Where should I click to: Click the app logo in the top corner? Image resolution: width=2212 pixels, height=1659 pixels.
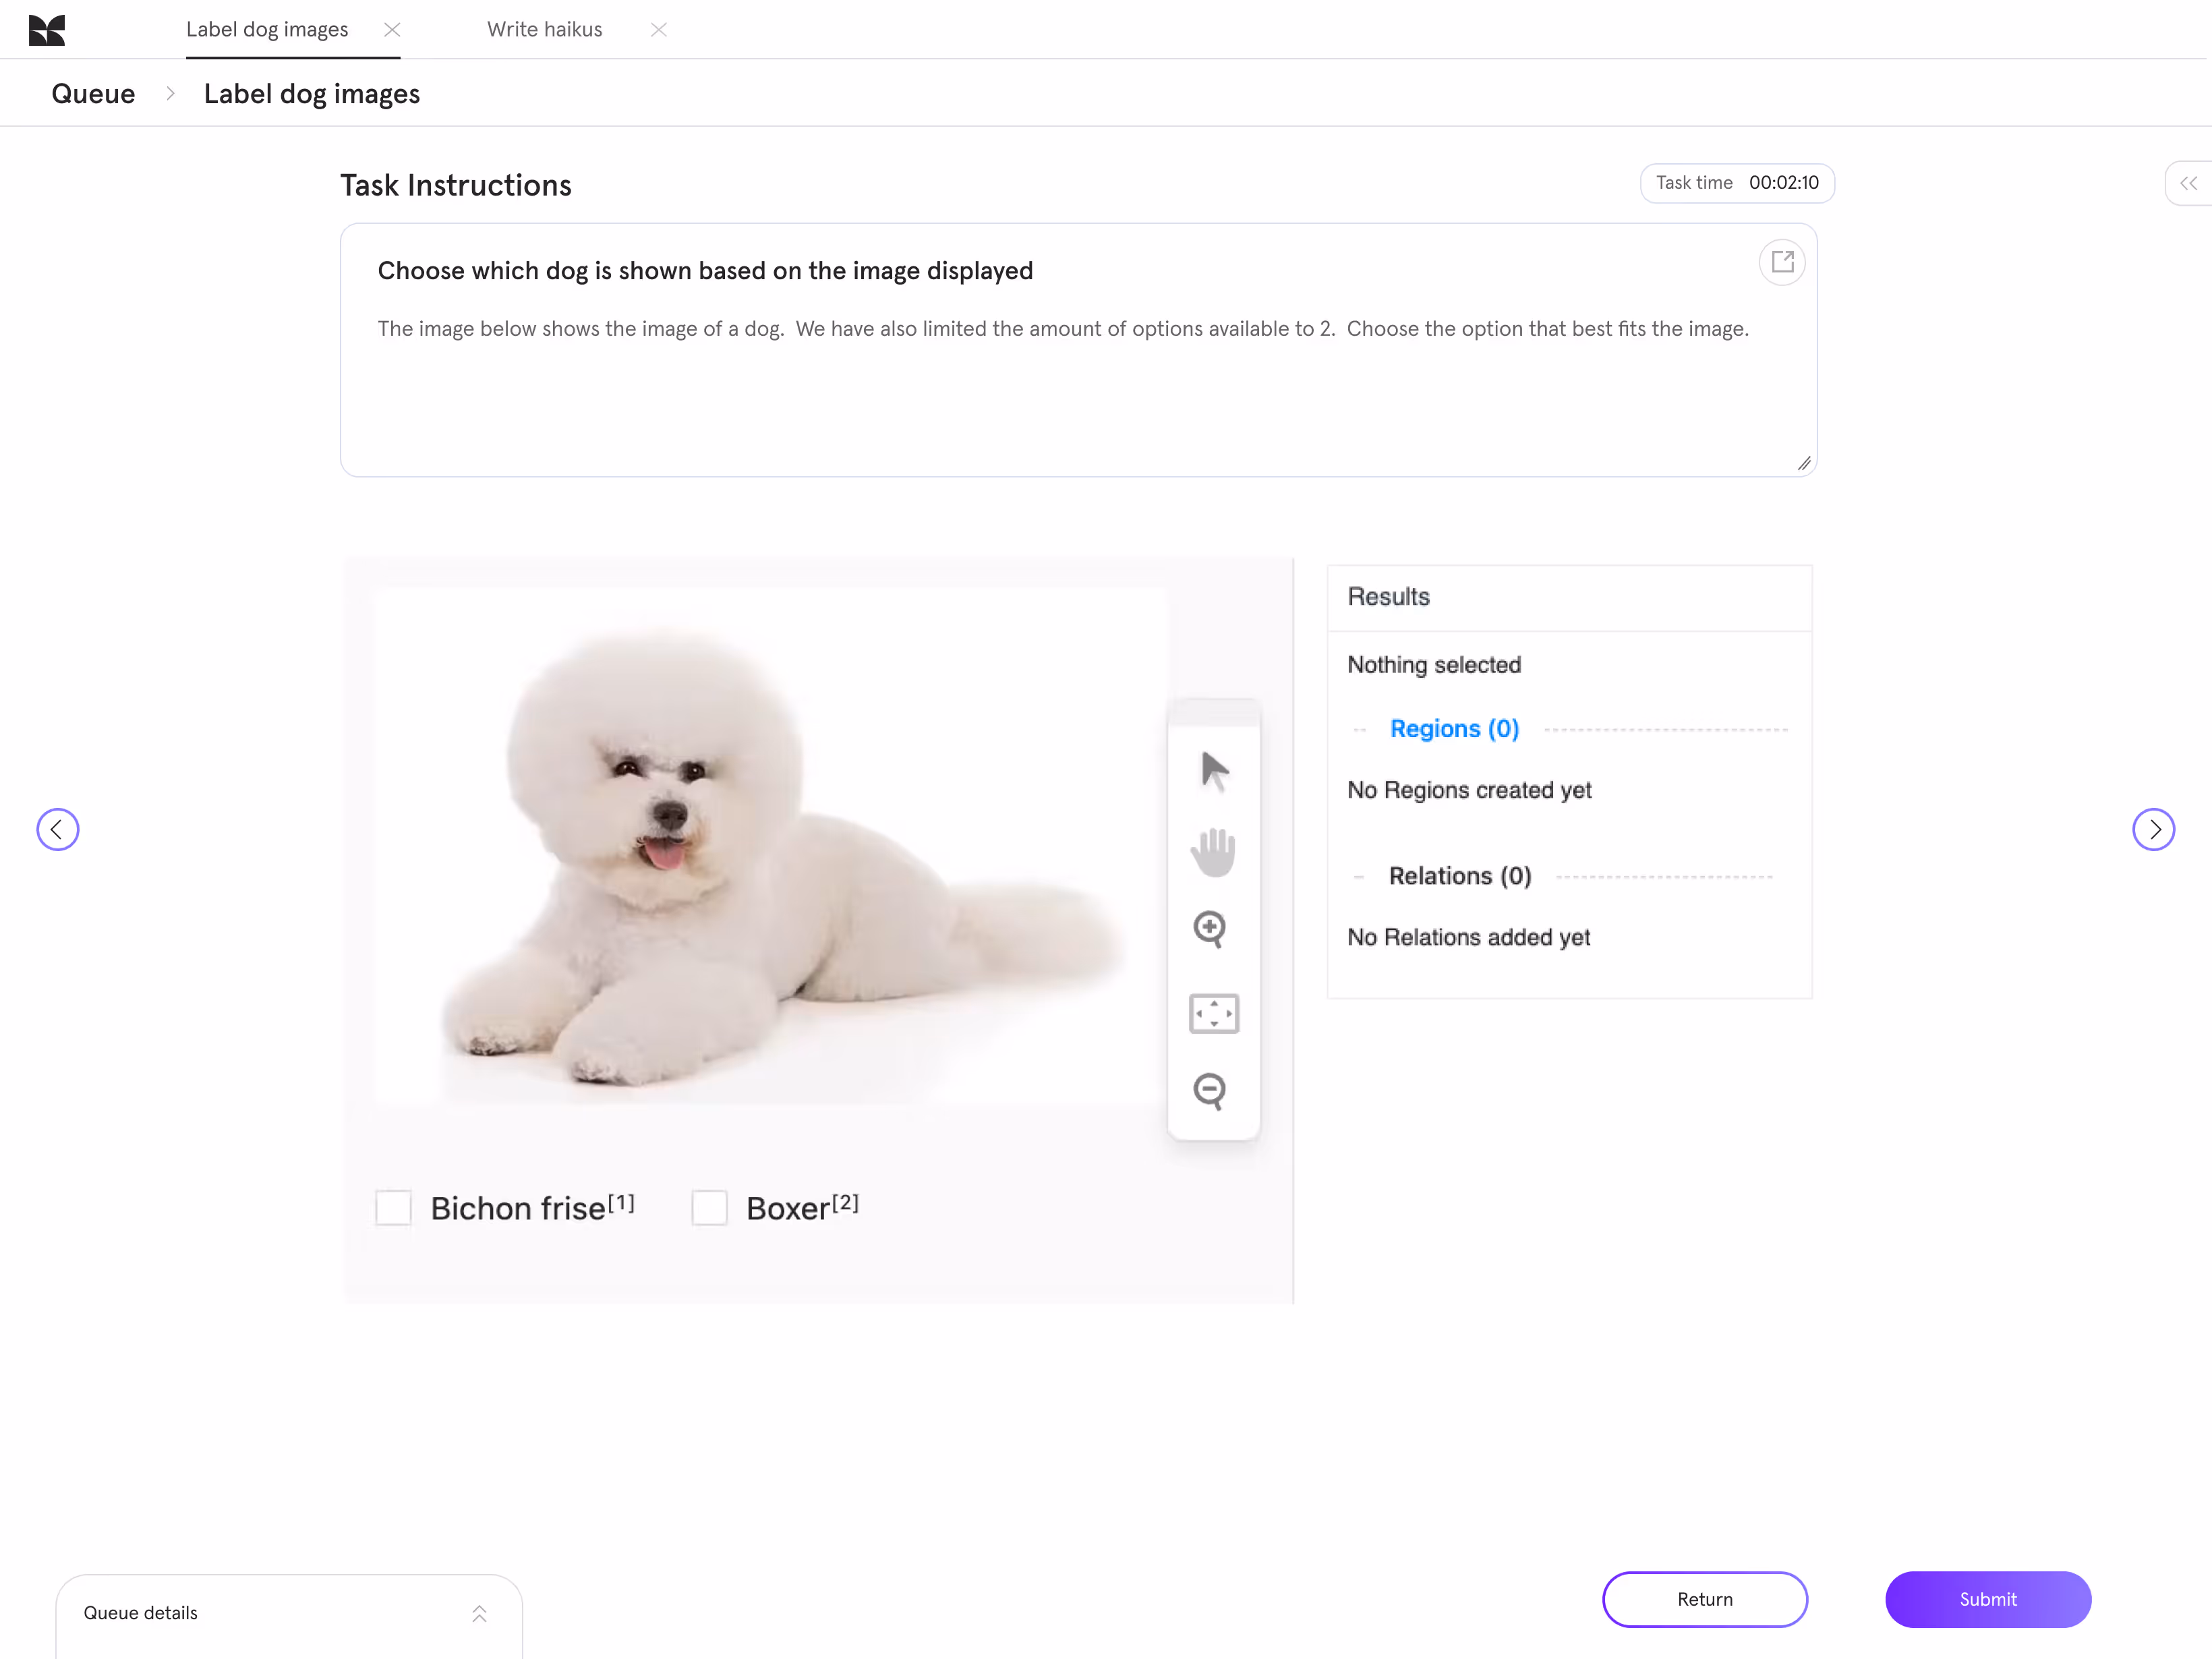47,30
